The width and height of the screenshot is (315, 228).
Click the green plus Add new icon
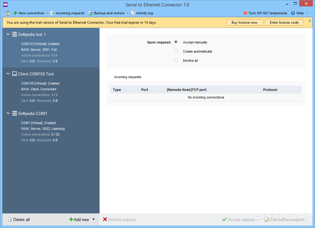[71, 219]
